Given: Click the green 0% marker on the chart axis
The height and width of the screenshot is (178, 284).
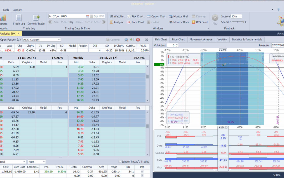Looking at the screenshot, I should tap(159, 65).
